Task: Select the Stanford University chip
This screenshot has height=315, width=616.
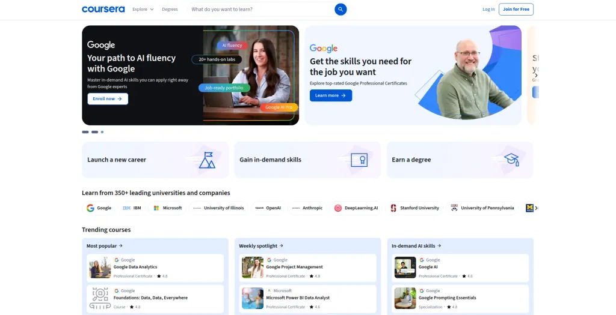Action: tap(414, 208)
